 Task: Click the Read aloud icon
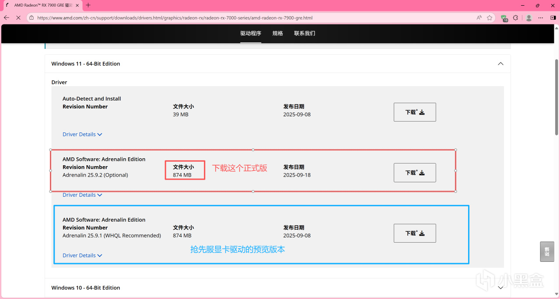(x=479, y=18)
